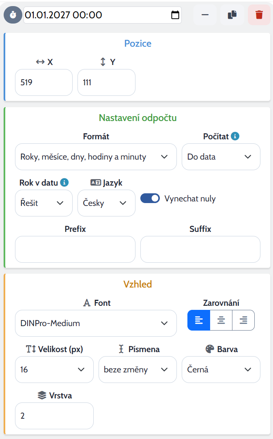Screen dimensions: 273x439
Task: Open the Počítat dropdown showing Do data
Action: [x=221, y=157]
